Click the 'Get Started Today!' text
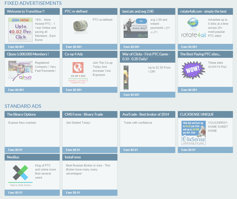 coord(78,123)
